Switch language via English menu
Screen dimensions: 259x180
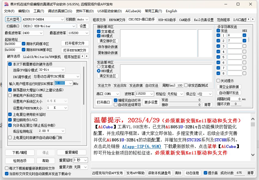pyautogui.click(x=171, y=11)
